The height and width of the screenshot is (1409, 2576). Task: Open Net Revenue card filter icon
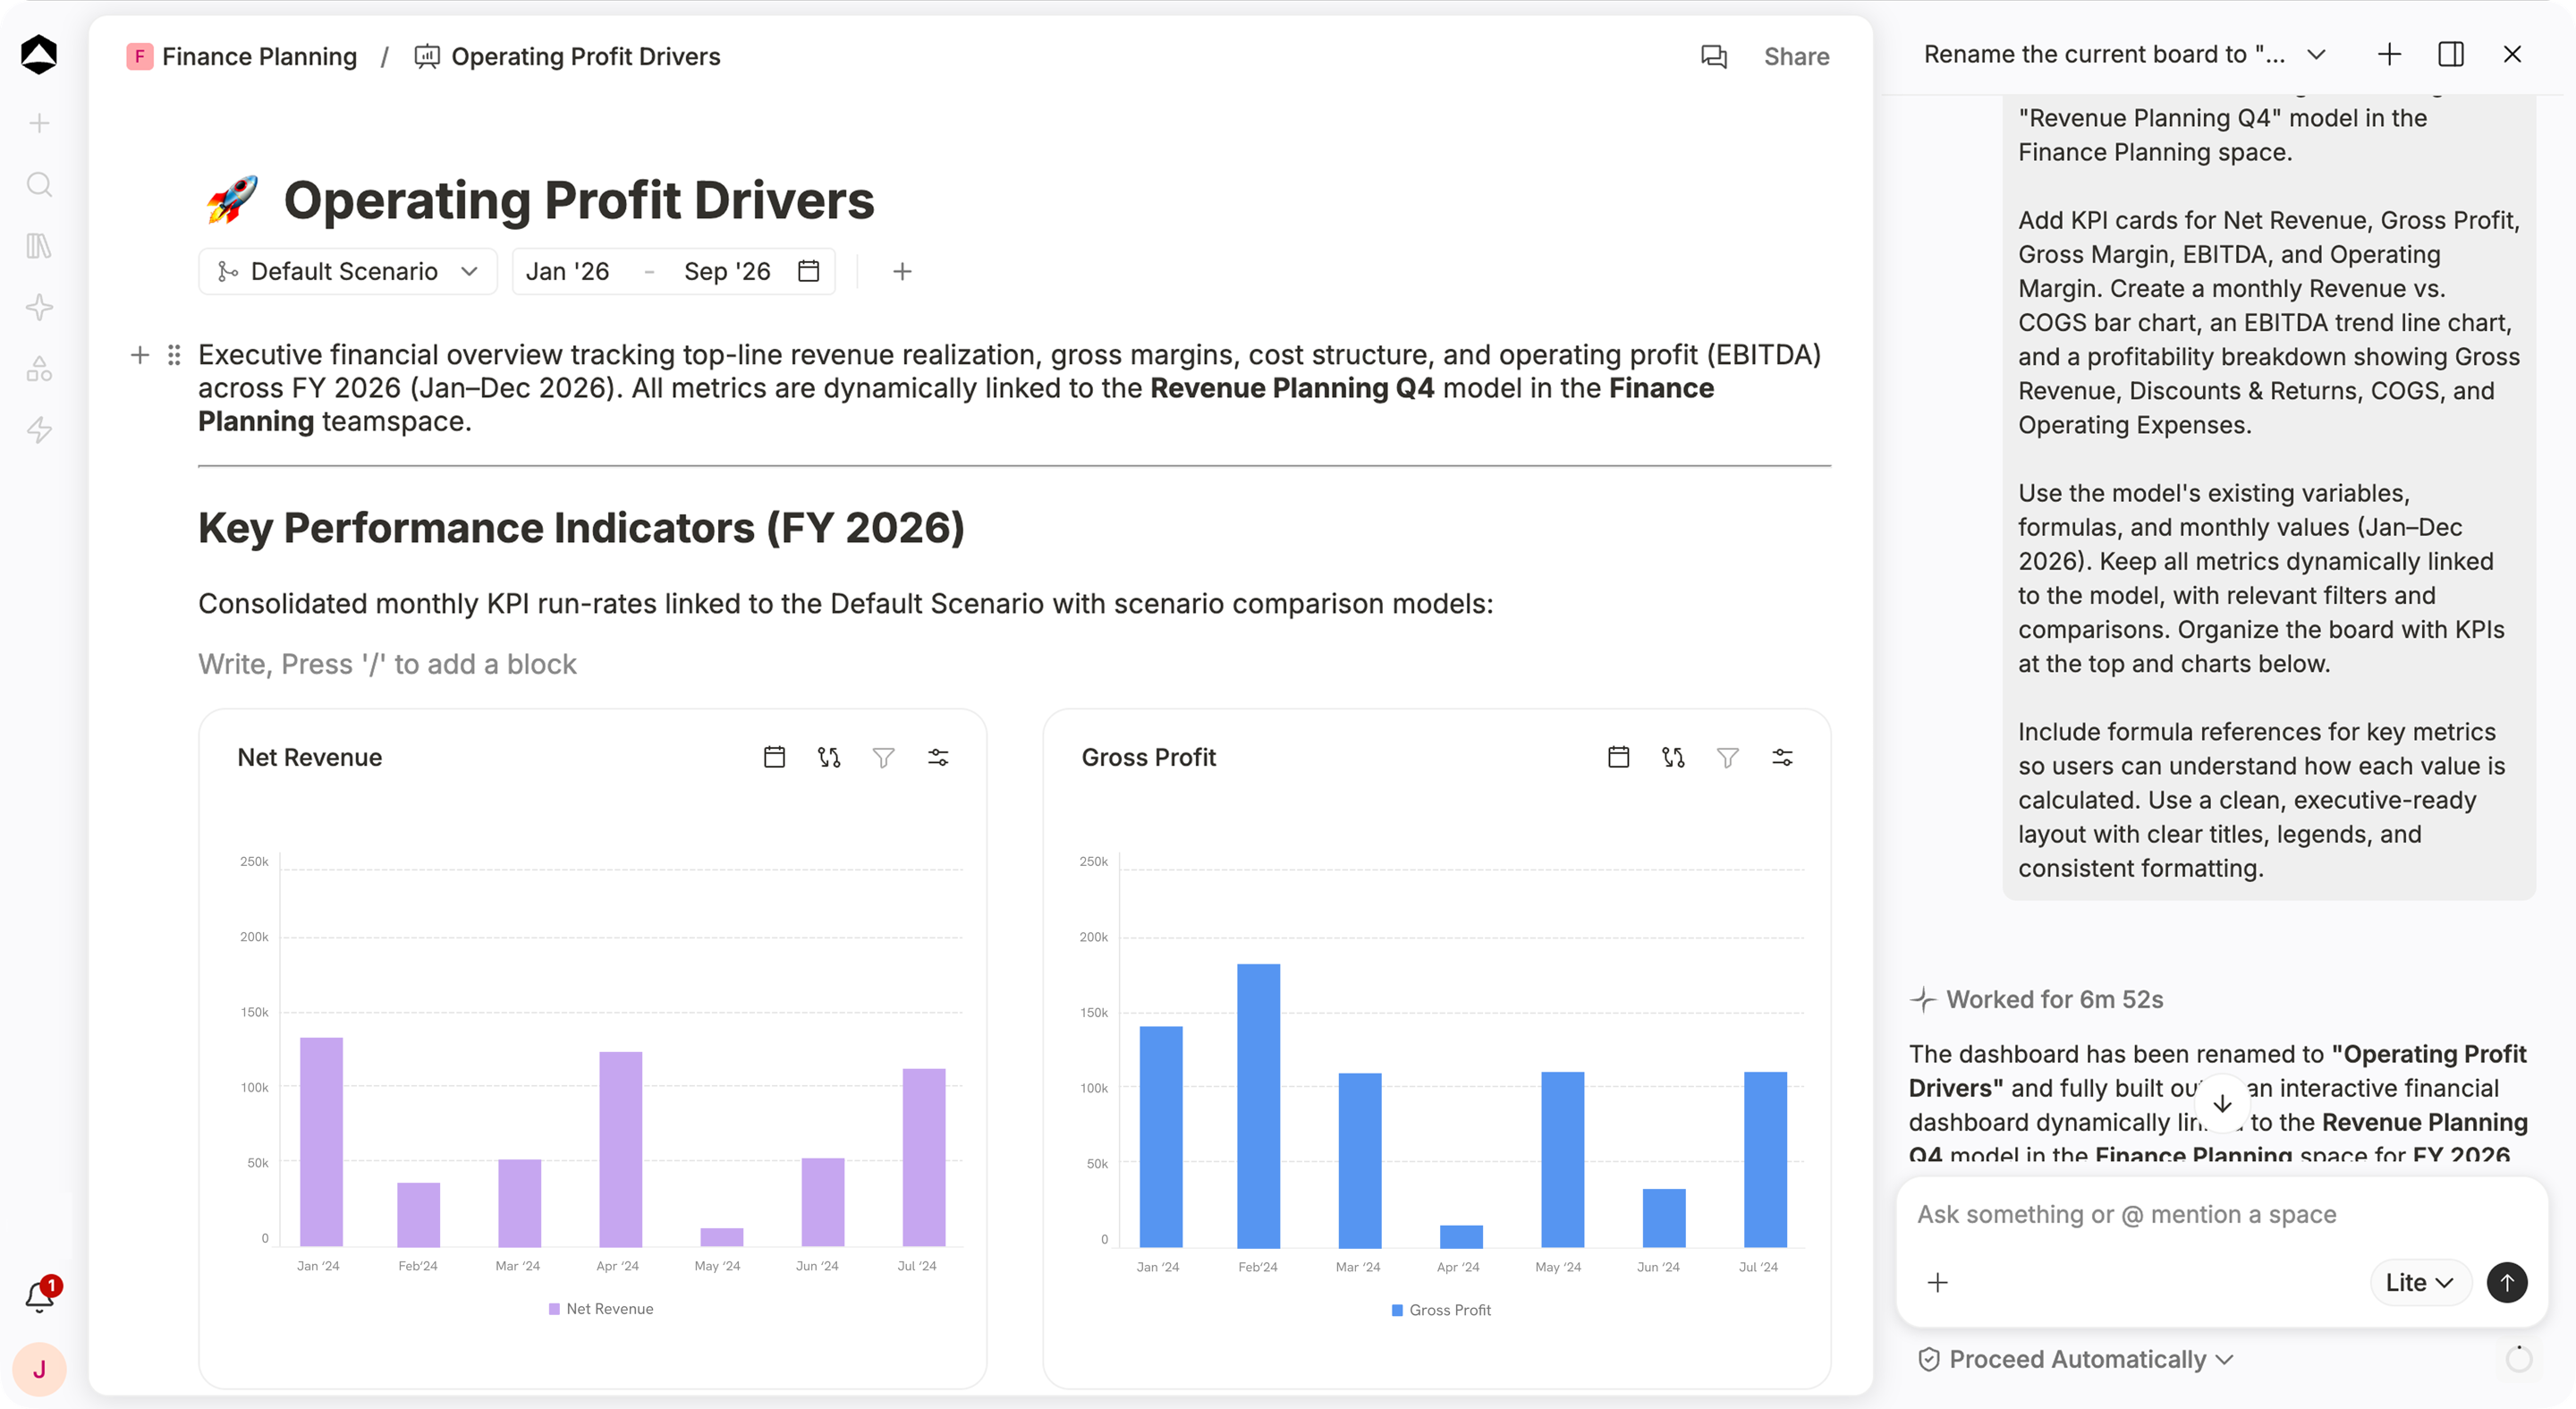tap(883, 757)
